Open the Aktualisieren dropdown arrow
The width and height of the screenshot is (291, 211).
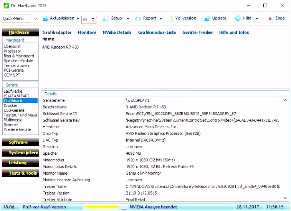click(78, 19)
